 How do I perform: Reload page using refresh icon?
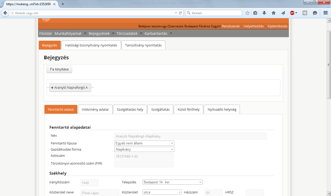(181, 13)
